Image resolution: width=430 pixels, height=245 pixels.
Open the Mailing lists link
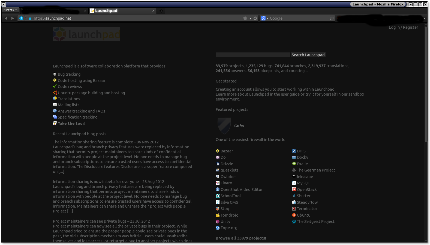[69, 105]
